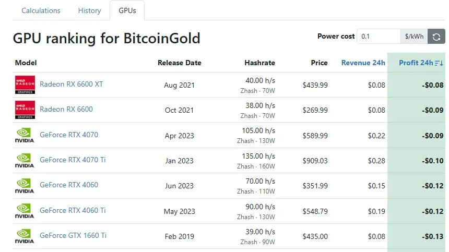Click NVIDIA logo beside GeForce RTX 4060 Ti

[x=25, y=211]
